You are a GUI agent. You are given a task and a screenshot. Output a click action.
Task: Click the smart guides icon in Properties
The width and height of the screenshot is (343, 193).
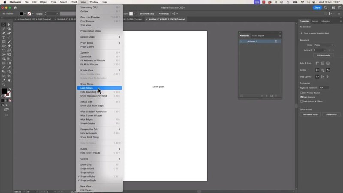coord(328,70)
